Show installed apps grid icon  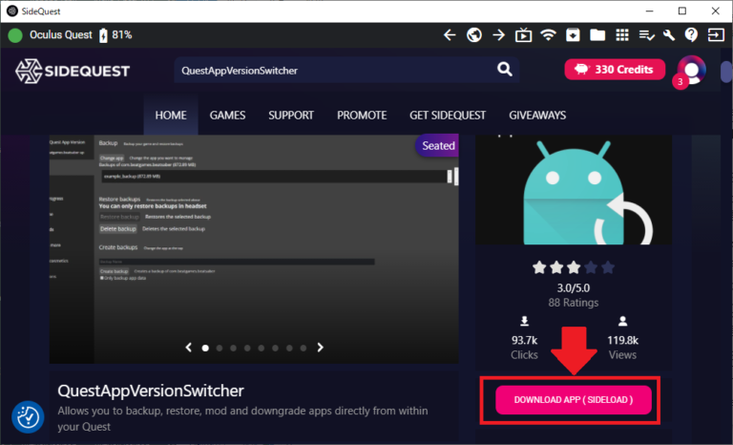coord(622,35)
